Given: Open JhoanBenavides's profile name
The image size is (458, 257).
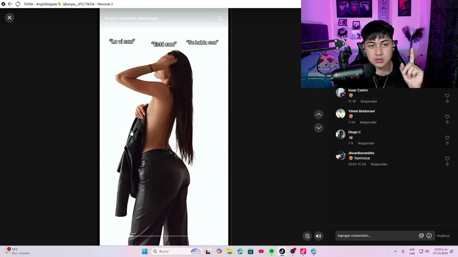Looking at the screenshot, I should [x=361, y=153].
